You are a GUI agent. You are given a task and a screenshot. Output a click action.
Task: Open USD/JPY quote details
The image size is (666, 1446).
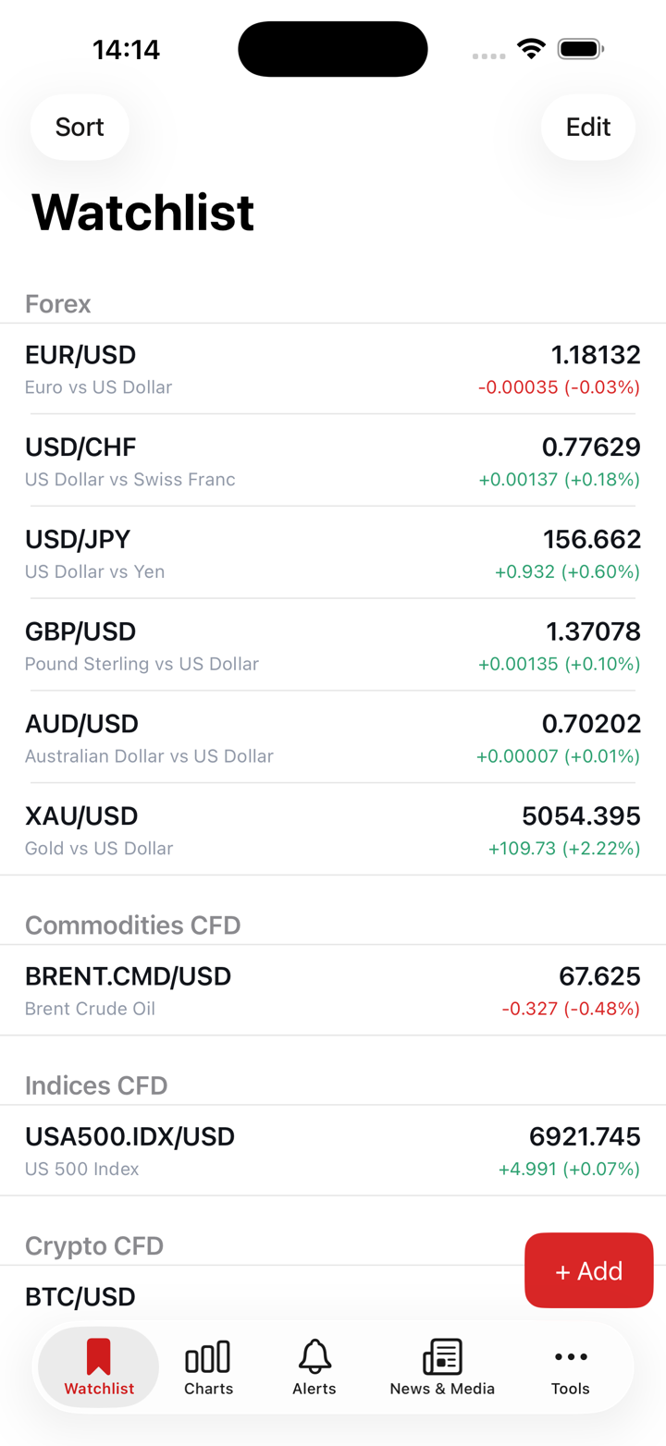click(333, 553)
